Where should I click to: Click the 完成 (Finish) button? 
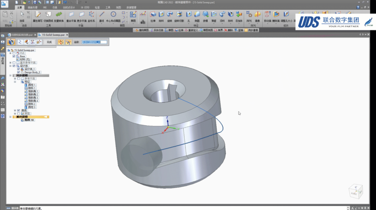[49, 42]
